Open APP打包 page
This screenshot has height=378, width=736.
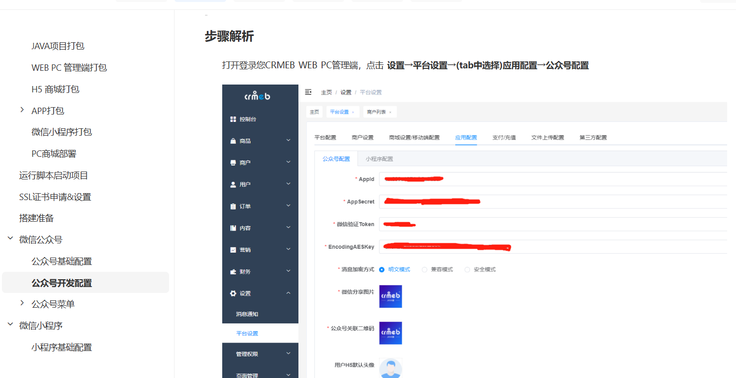click(48, 111)
